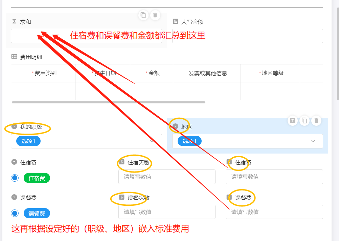Click the 大写金额 field label
The width and height of the screenshot is (339, 241).
pos(192,22)
